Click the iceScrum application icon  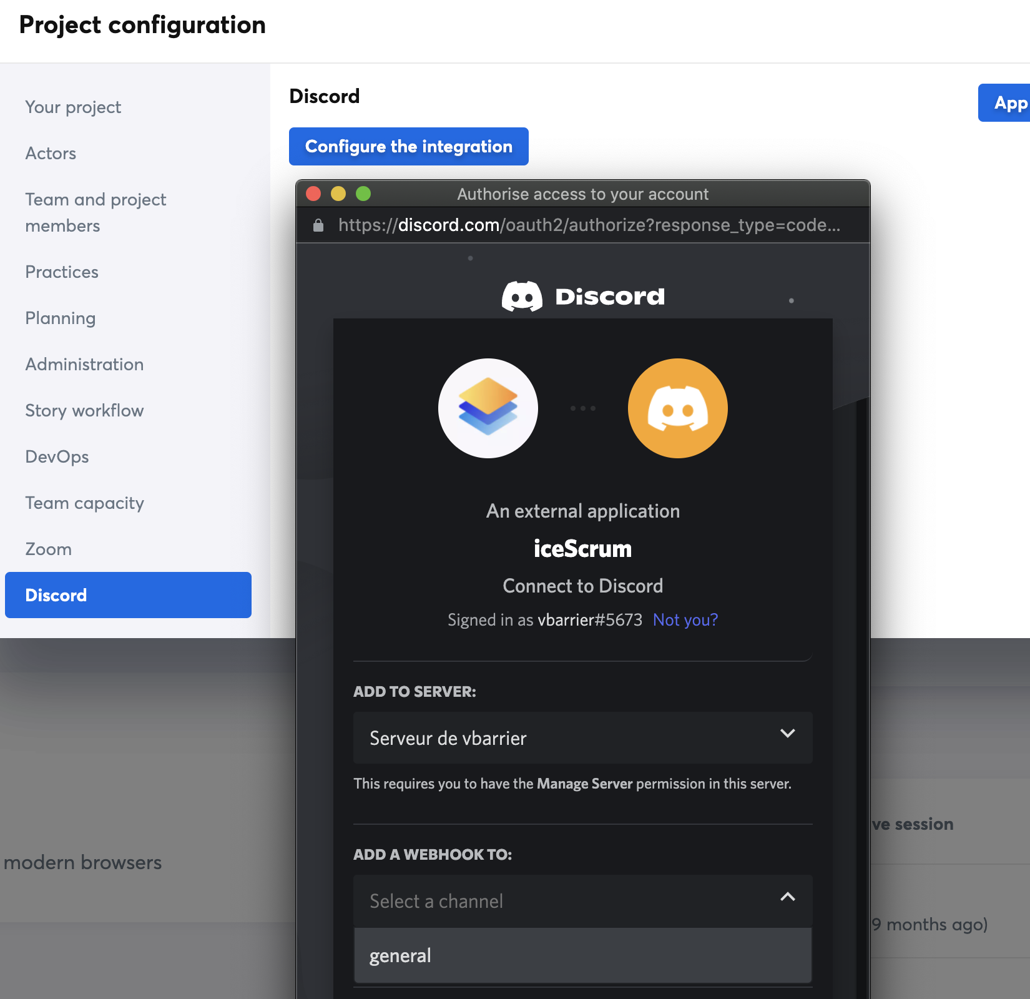(488, 408)
